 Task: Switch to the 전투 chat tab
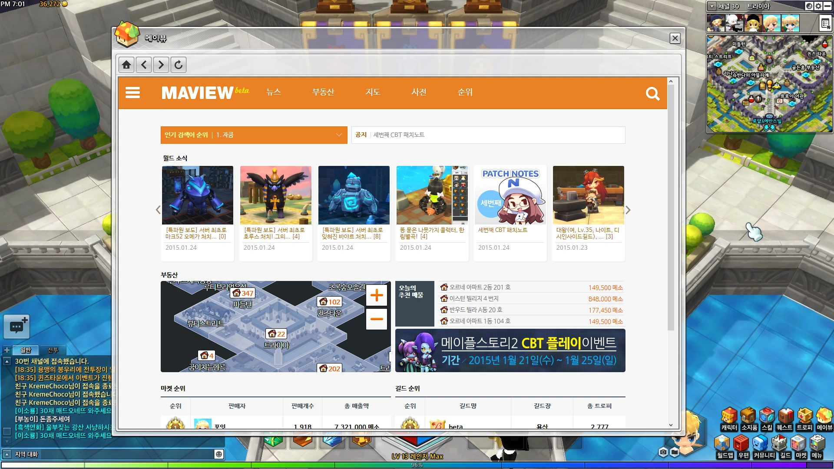click(53, 350)
